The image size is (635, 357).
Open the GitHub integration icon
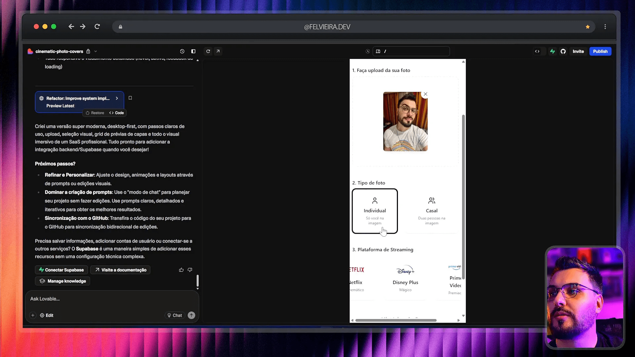[563, 51]
